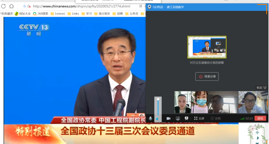Screen dimensions: 269x144
Task: Click 结束分享 to stop sharing
Action: pos(207,76)
